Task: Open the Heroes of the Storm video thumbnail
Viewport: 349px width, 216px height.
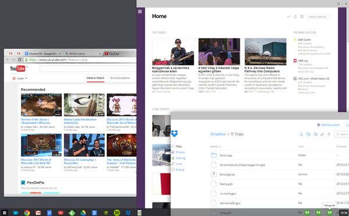Action: 41,105
